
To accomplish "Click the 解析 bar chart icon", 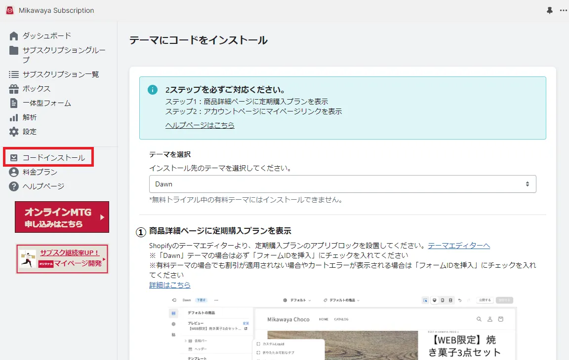I will pyautogui.click(x=14, y=118).
